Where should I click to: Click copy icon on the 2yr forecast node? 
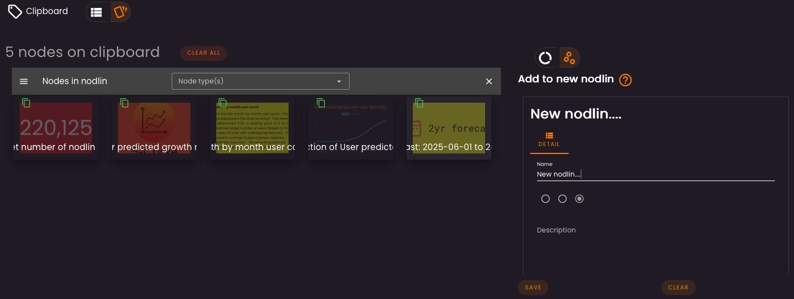[x=419, y=103]
